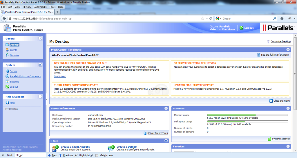Click the Find text field containing file_pr
This screenshot has width=297, height=158.
(x=30, y=155)
